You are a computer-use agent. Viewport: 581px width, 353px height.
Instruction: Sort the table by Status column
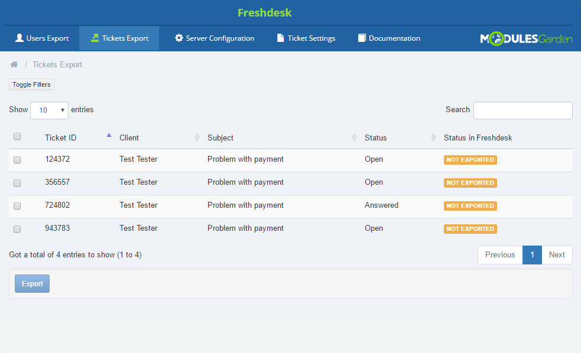(434, 138)
